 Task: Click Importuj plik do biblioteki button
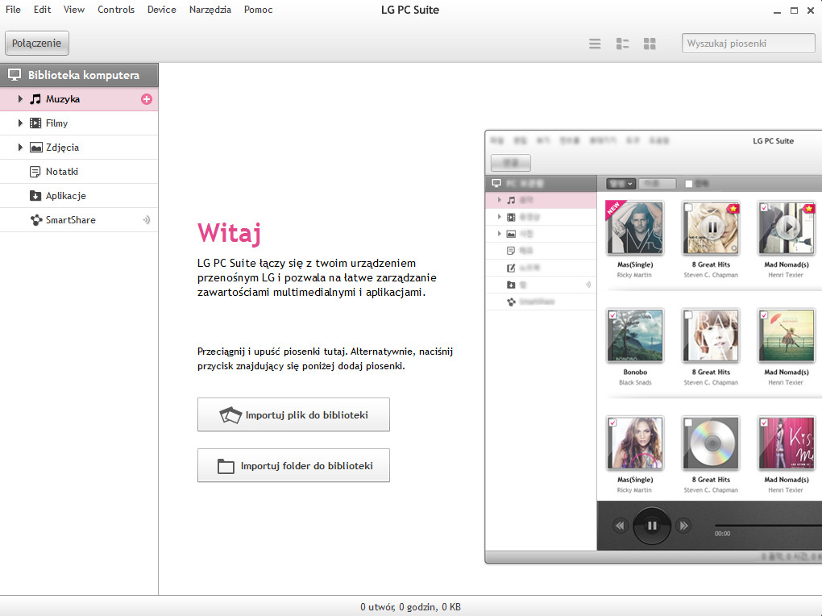tap(293, 414)
